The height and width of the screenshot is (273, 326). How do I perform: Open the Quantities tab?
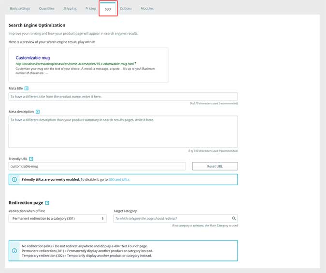47,9
